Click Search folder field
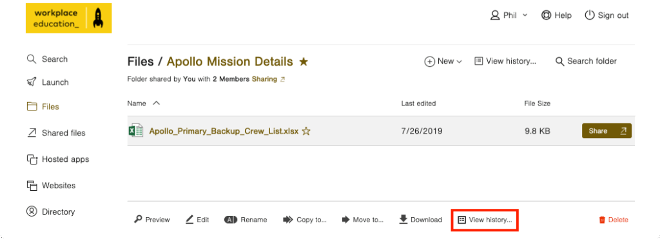The height and width of the screenshot is (239, 660). pyautogui.click(x=586, y=61)
